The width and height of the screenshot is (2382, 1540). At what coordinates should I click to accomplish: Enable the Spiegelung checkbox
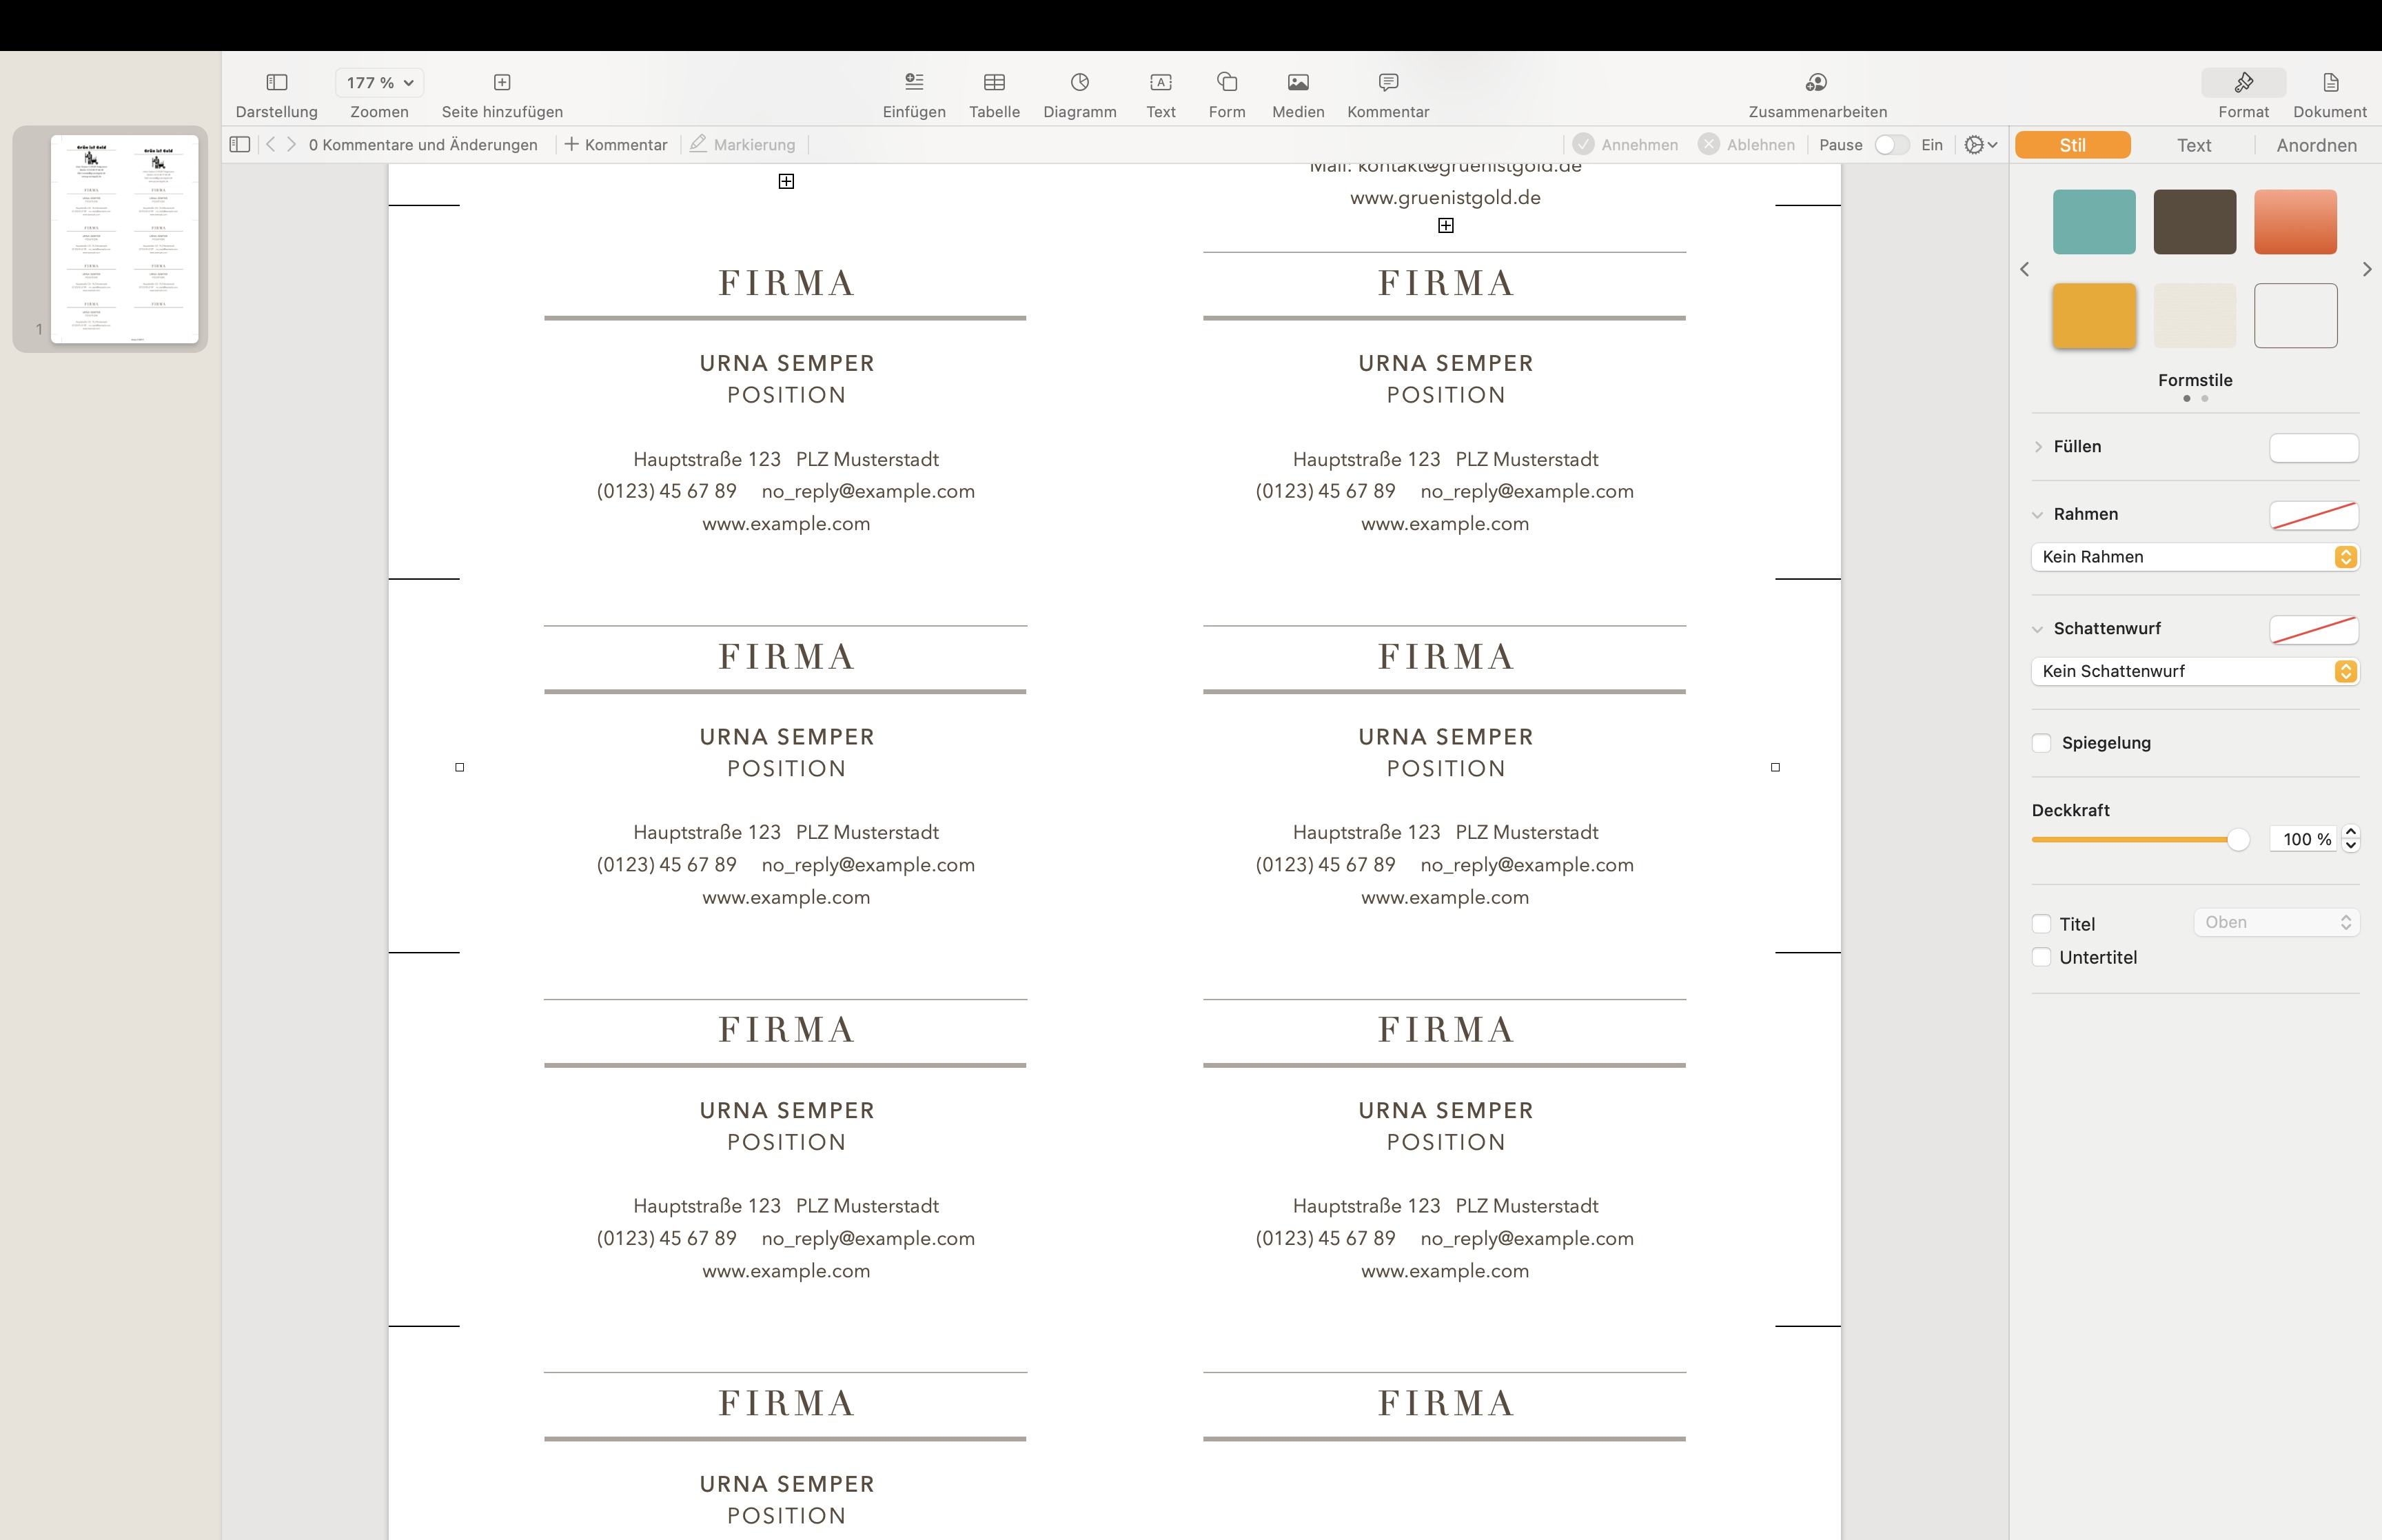(x=2042, y=743)
